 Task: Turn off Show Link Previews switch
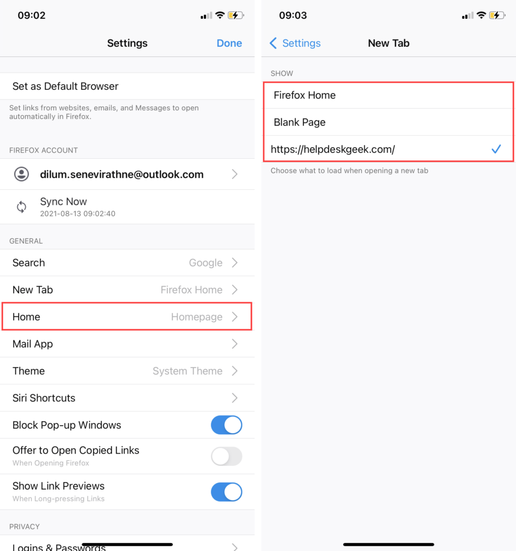click(227, 492)
